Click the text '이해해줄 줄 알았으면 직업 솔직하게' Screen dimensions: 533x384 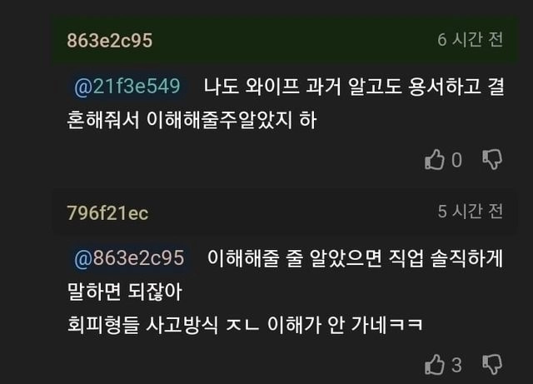356,258
